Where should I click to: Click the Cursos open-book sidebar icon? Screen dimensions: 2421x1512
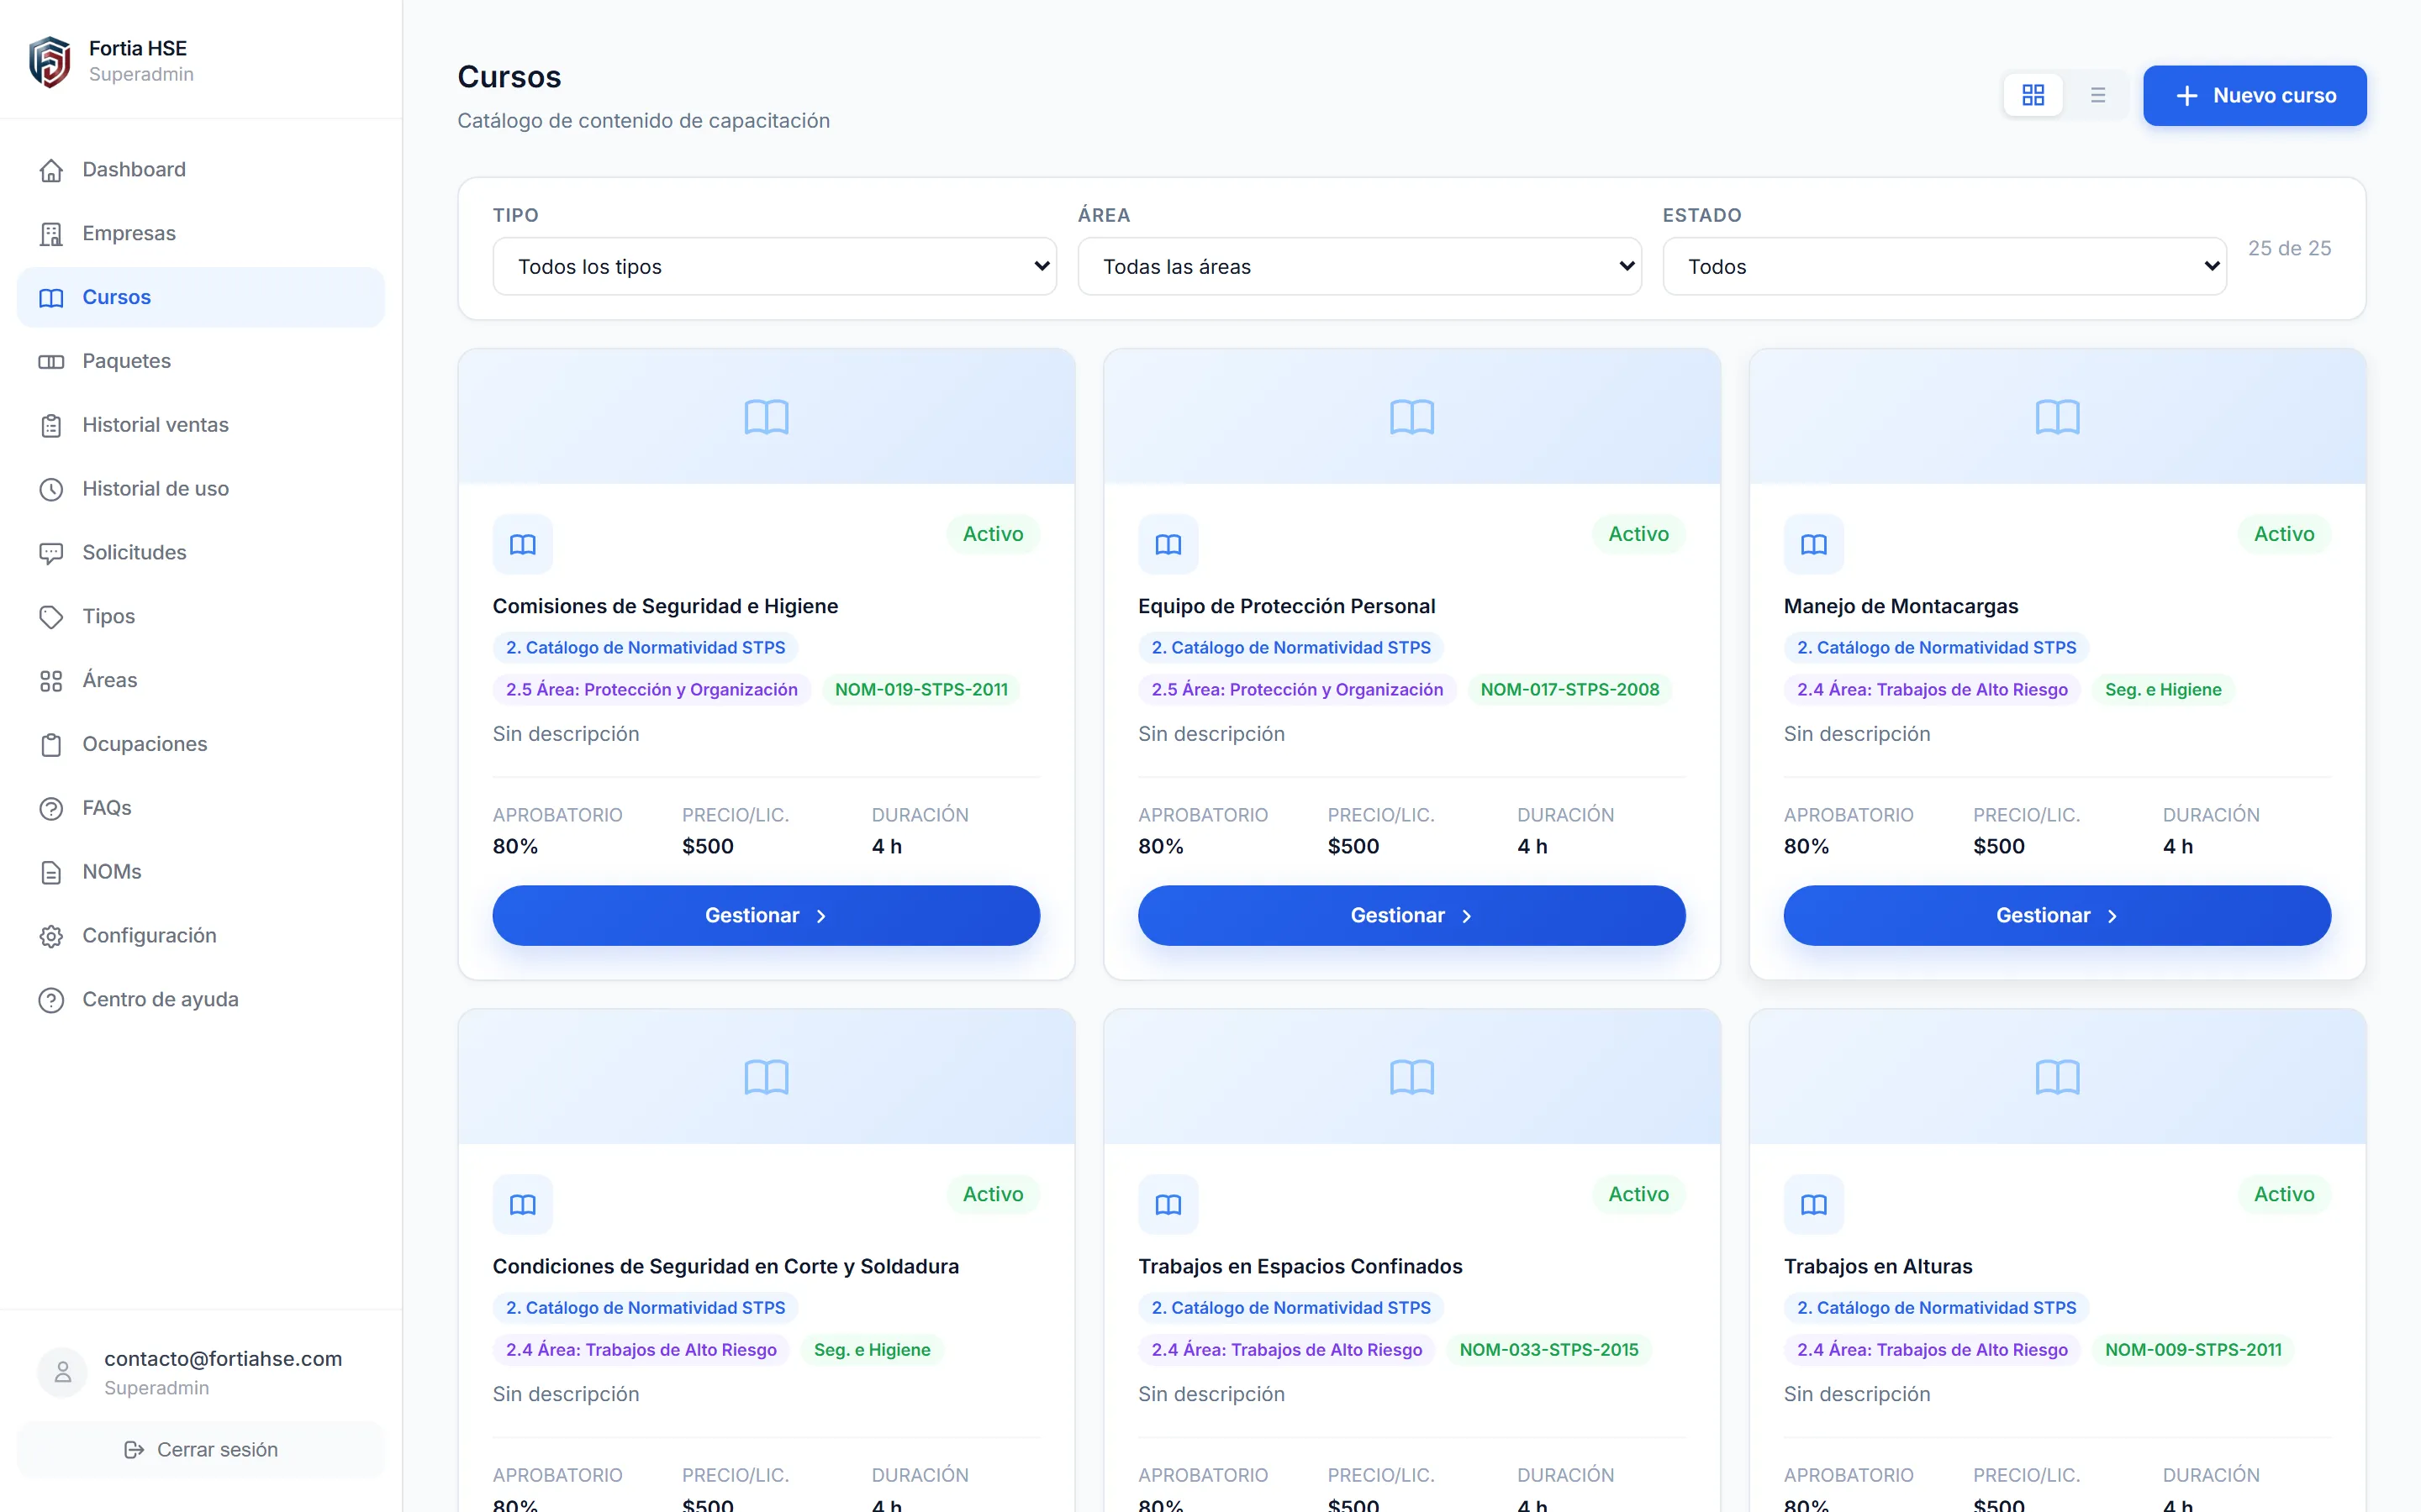51,298
